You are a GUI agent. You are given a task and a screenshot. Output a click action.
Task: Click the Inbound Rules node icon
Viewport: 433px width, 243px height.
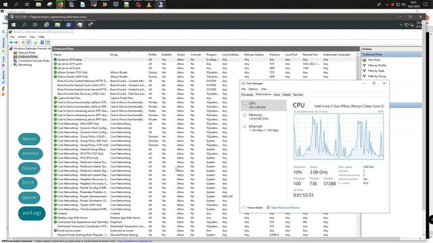click(16, 53)
